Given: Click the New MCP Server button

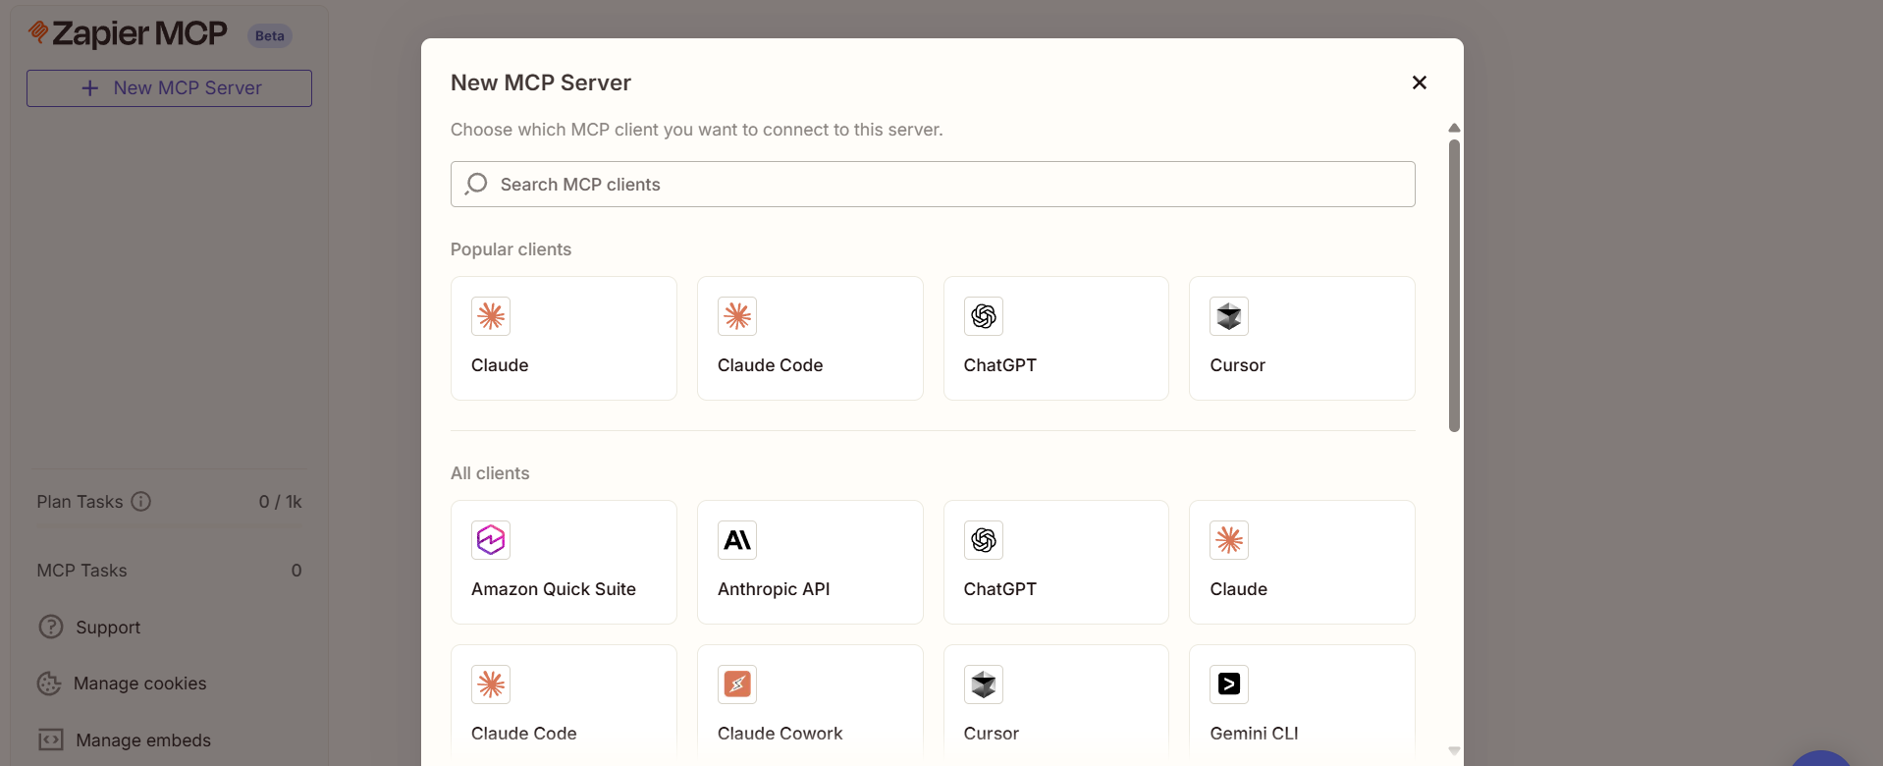Looking at the screenshot, I should (169, 88).
